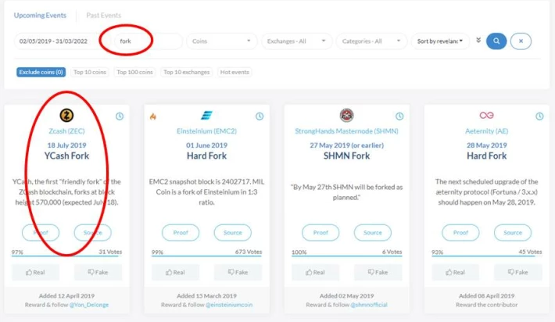Toggle the Exclude coins (0) filter
This screenshot has height=322, width=555.
point(41,72)
